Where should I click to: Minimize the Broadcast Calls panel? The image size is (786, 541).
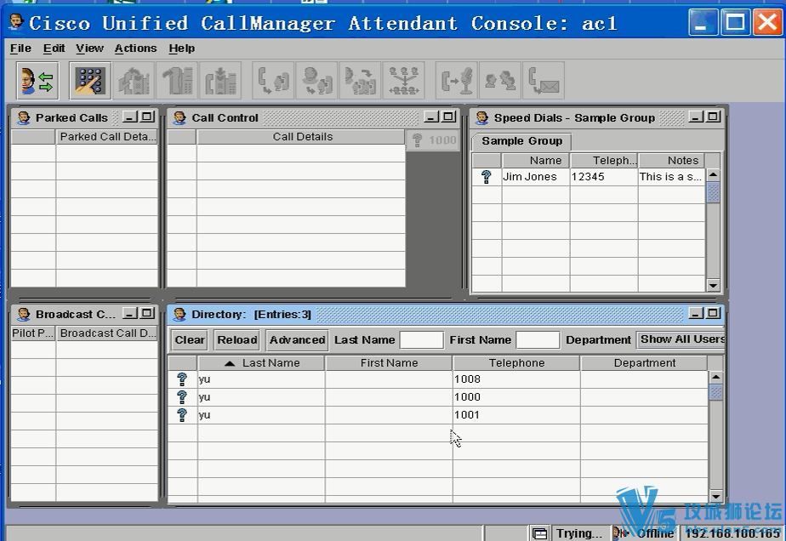tap(130, 313)
